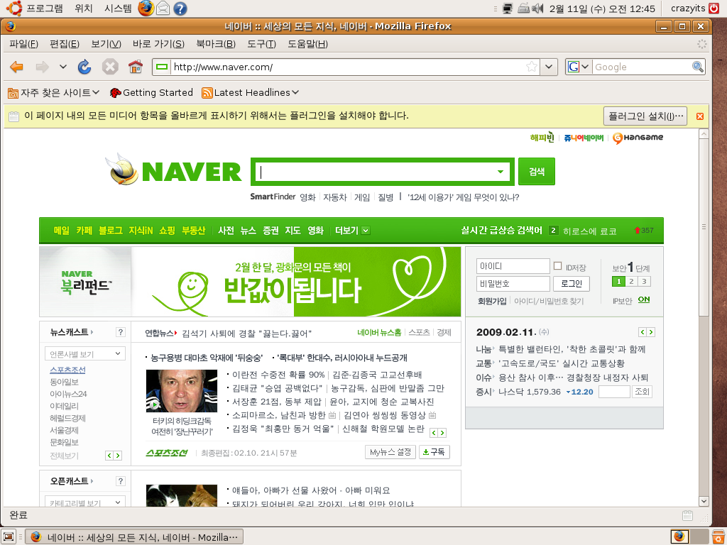Open the volume speaker tray icon

pos(537,9)
